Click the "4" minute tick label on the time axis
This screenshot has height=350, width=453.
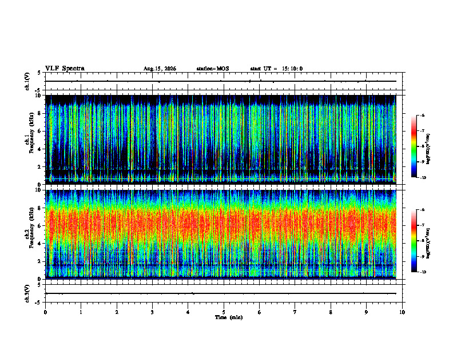[188, 312]
